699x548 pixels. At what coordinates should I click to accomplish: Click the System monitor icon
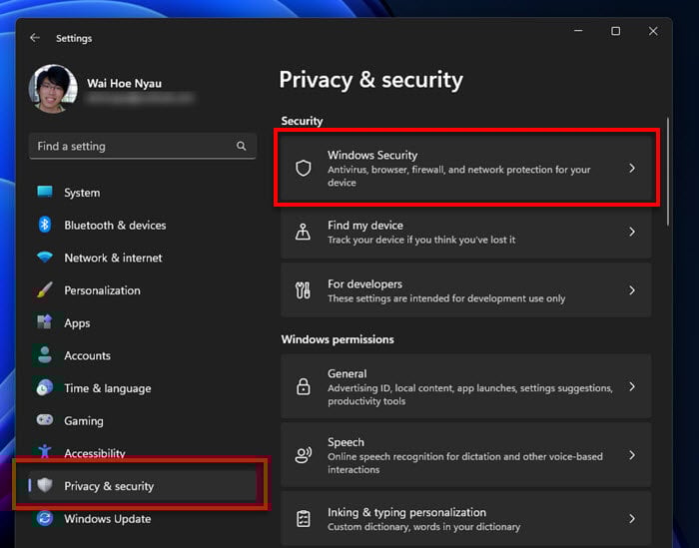click(45, 192)
